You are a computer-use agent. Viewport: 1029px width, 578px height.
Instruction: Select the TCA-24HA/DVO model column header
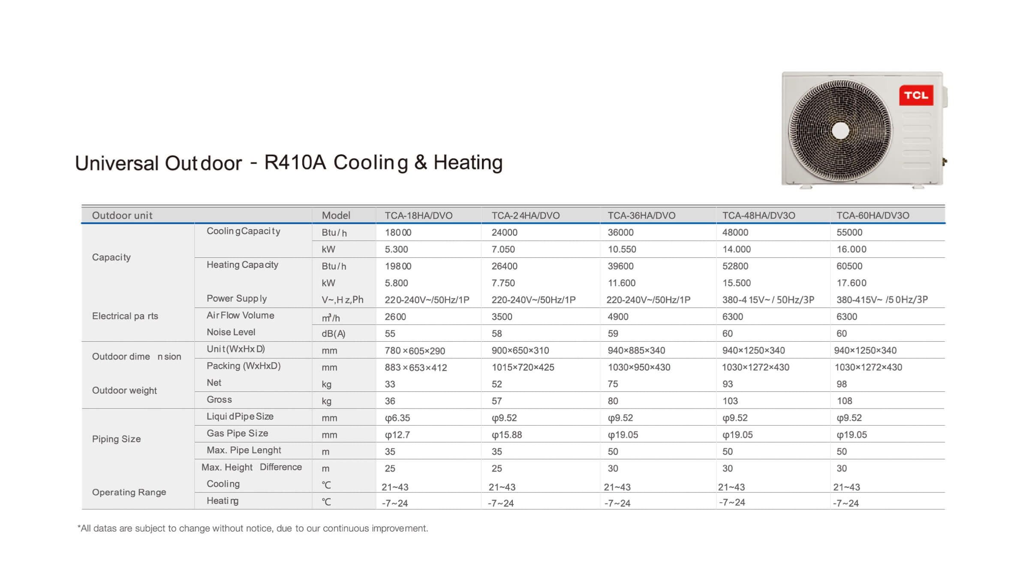click(525, 215)
